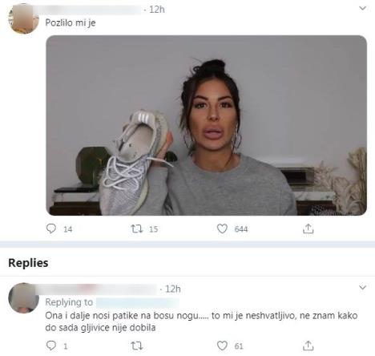Viewport: 375px width, 356px height.
Task: Reply to the comment with 1 reply
Action: coord(51,346)
